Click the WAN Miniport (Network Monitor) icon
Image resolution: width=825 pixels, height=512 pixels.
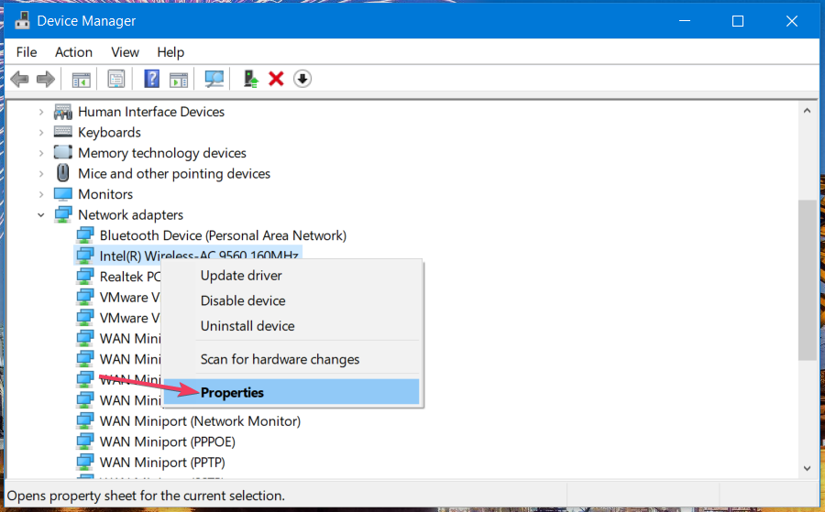tap(84, 420)
